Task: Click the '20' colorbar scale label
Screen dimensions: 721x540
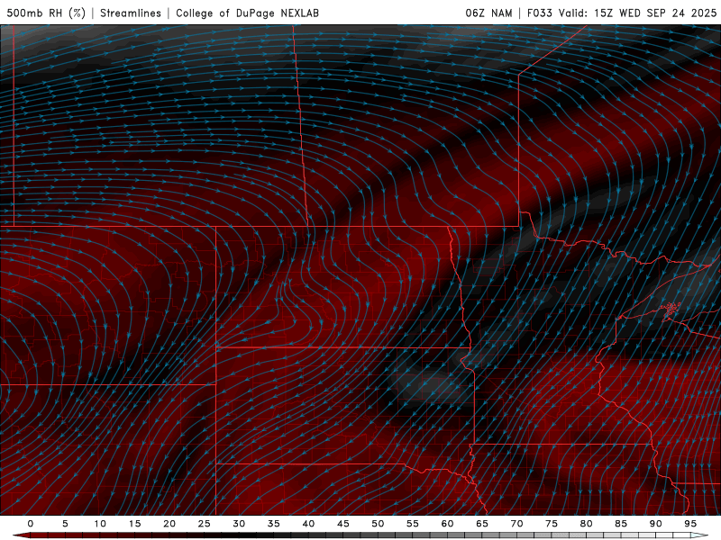Action: tap(169, 524)
